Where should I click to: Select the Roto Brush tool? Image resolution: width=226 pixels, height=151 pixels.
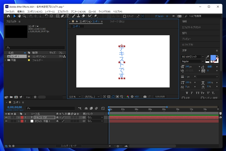90,16
